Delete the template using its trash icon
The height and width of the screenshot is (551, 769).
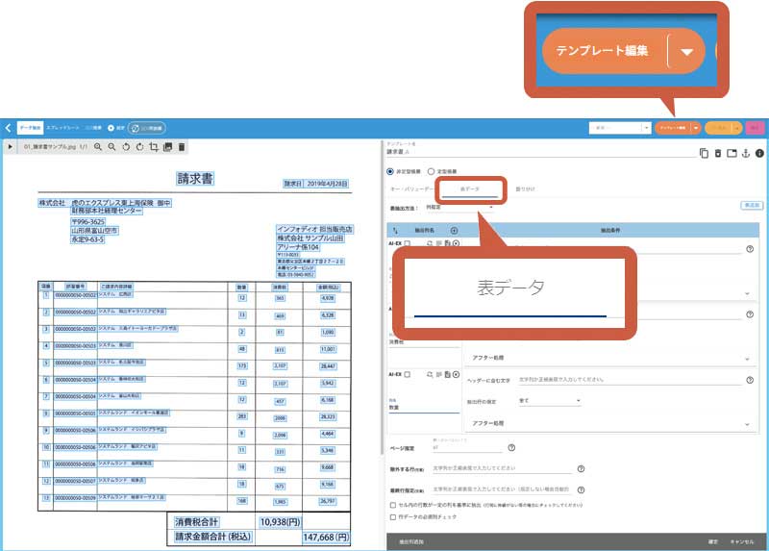click(717, 153)
